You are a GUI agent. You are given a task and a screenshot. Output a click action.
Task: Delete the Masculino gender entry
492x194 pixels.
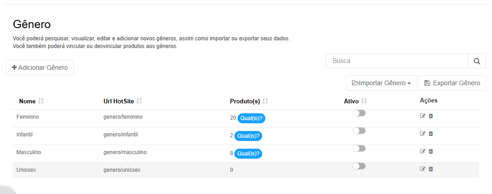[x=431, y=151]
